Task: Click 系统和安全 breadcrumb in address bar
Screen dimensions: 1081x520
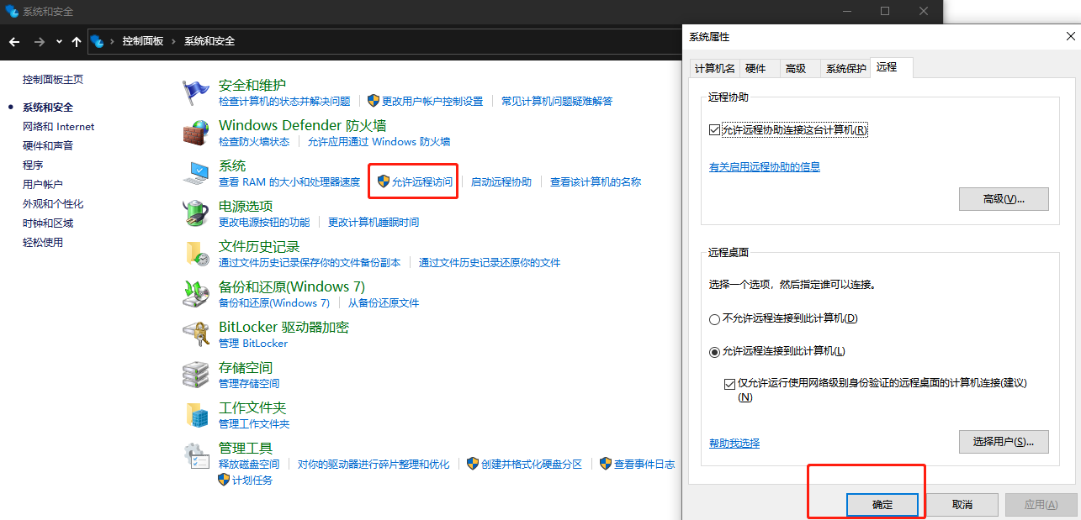Action: pyautogui.click(x=209, y=41)
